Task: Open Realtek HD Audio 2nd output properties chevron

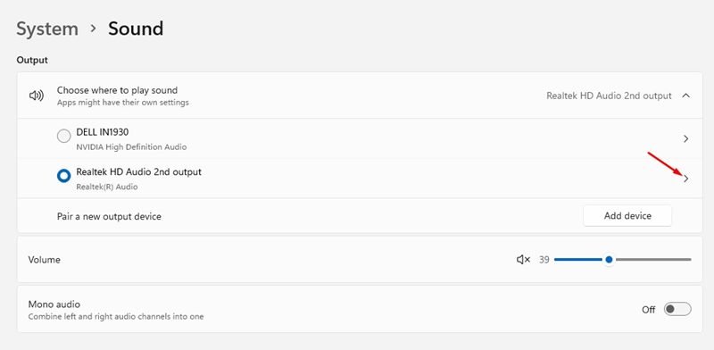Action: pos(685,179)
